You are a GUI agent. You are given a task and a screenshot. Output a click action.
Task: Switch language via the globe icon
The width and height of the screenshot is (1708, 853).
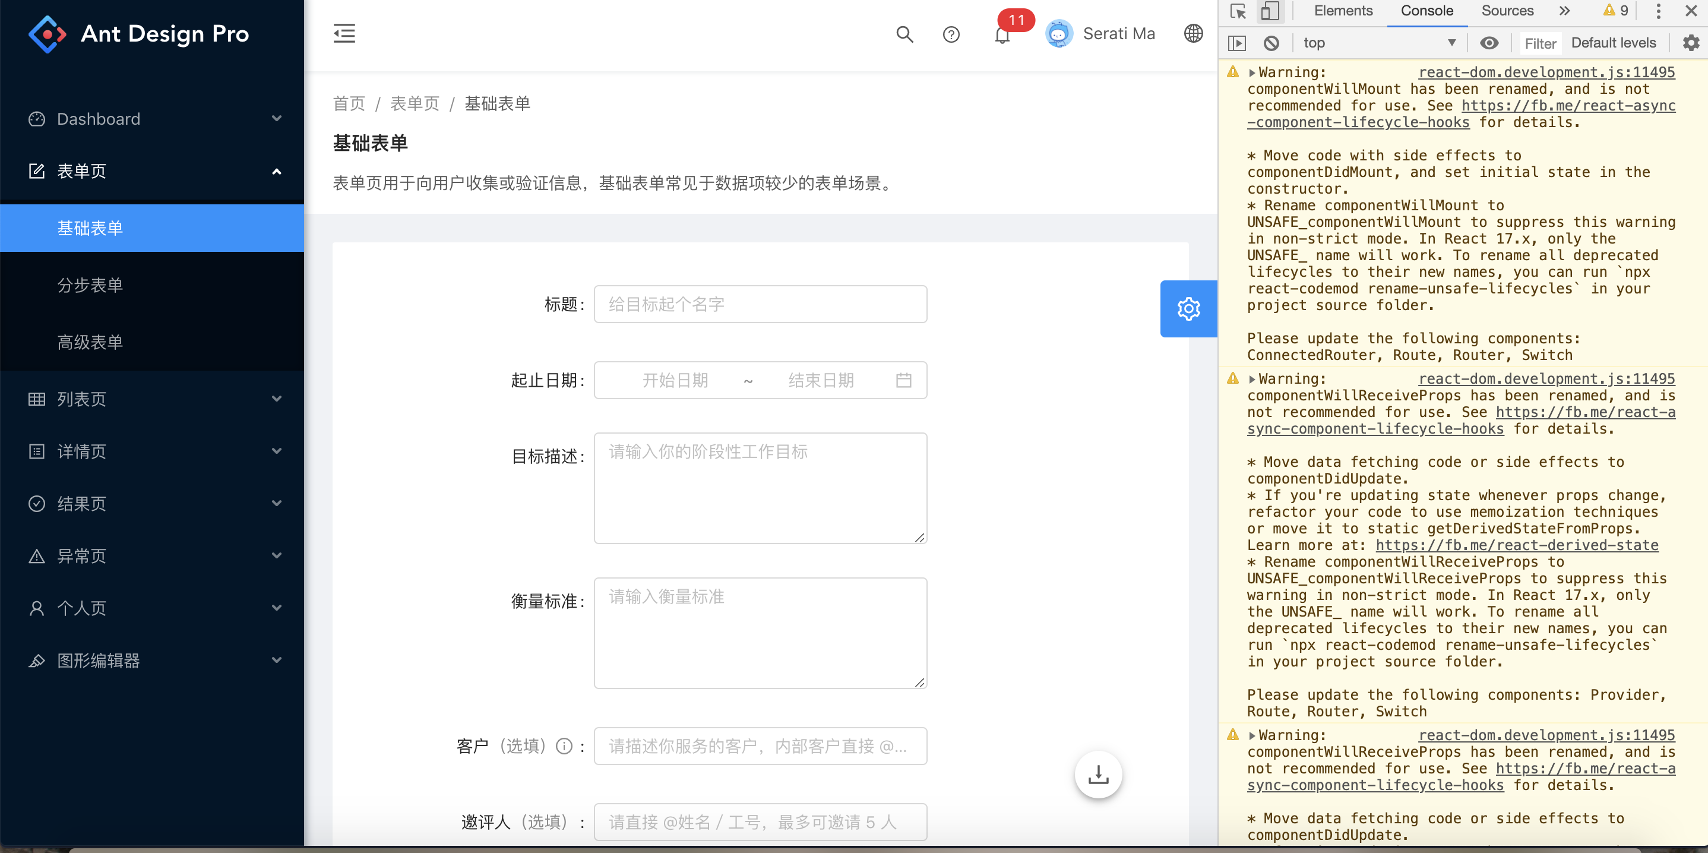tap(1193, 33)
